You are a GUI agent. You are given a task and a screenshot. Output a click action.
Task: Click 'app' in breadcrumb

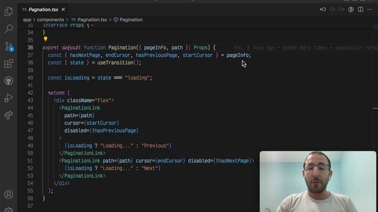pyautogui.click(x=27, y=19)
